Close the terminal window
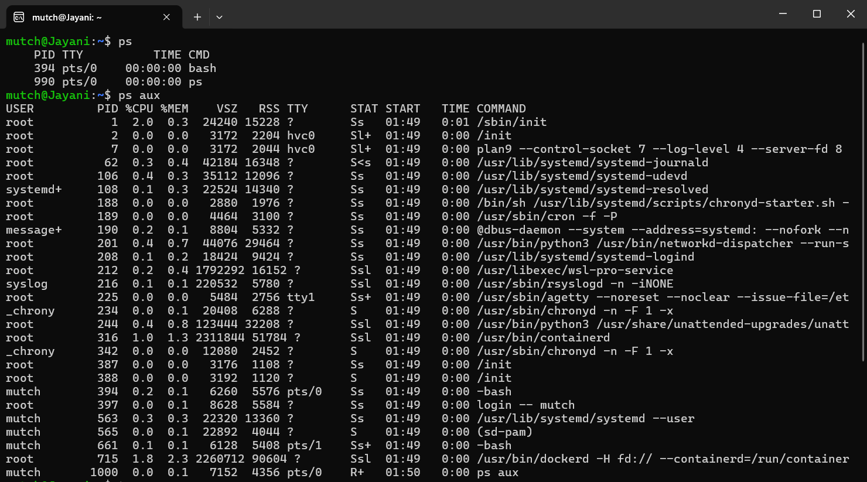Viewport: 867px width, 482px height. click(x=851, y=13)
